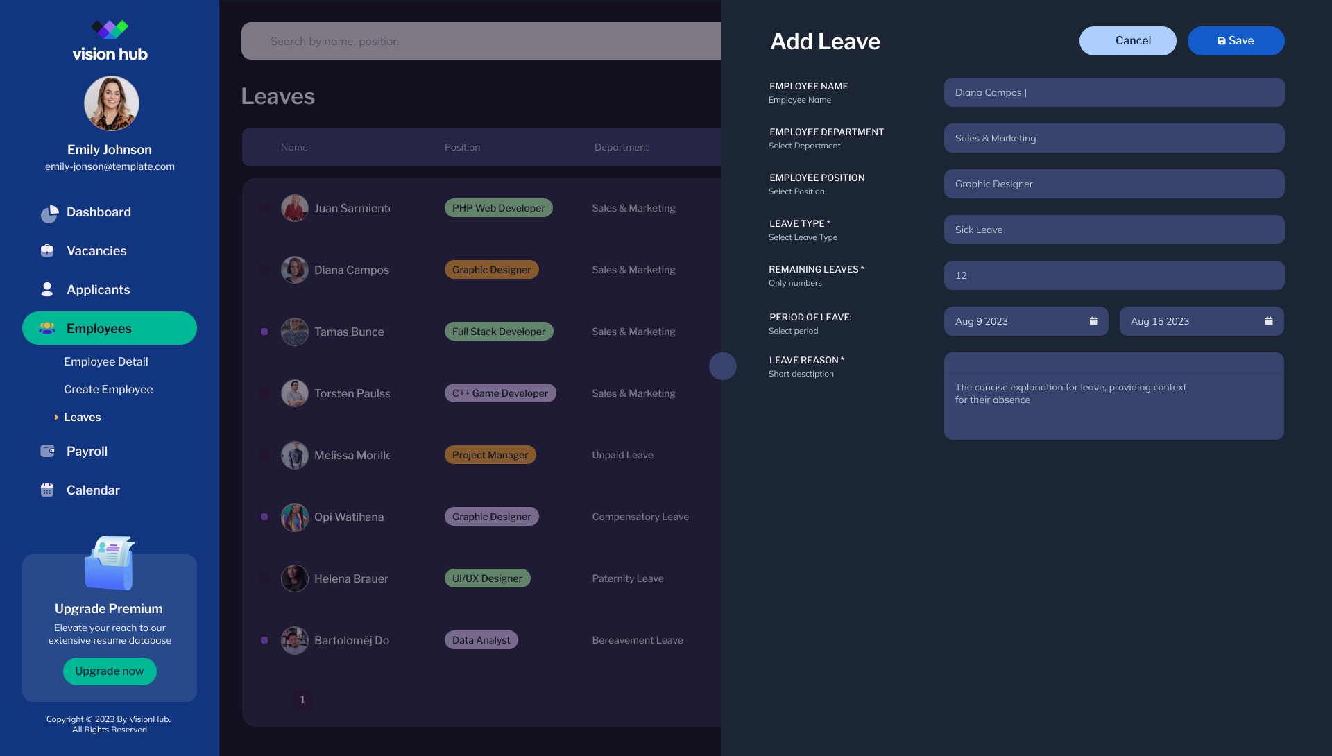Viewport: 1332px width, 756px height.
Task: Toggle checkbox for Tamas Bunce row
Action: (264, 332)
